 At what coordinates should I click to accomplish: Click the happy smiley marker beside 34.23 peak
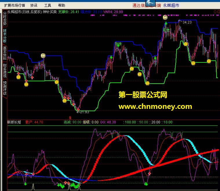pyautogui.click(x=165, y=17)
